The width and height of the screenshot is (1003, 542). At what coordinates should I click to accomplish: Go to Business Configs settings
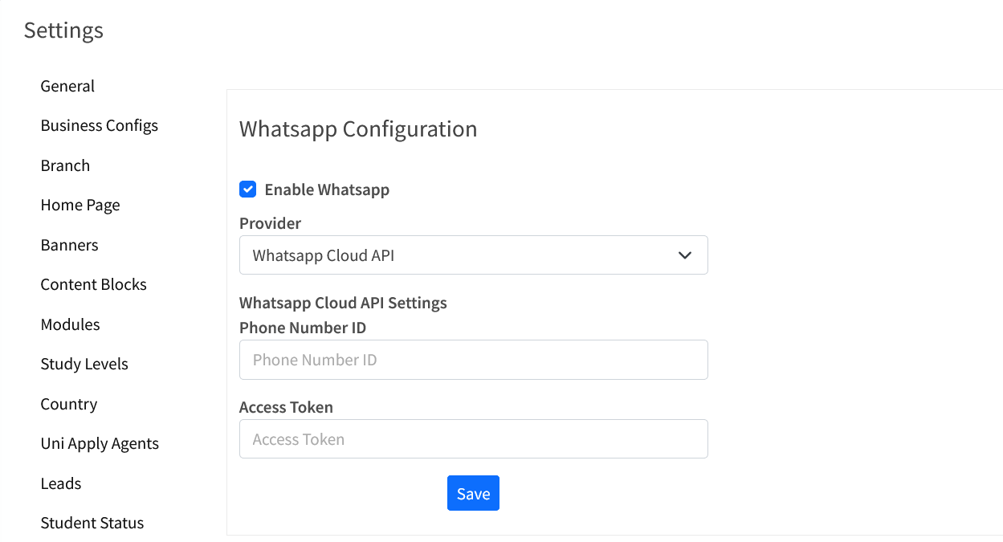tap(100, 125)
